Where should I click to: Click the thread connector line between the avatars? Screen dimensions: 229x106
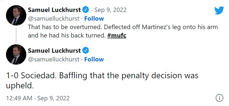[16, 35]
